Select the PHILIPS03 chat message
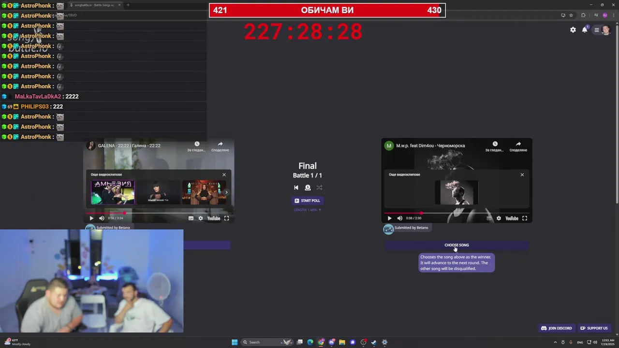The image size is (619, 348). pos(32,106)
